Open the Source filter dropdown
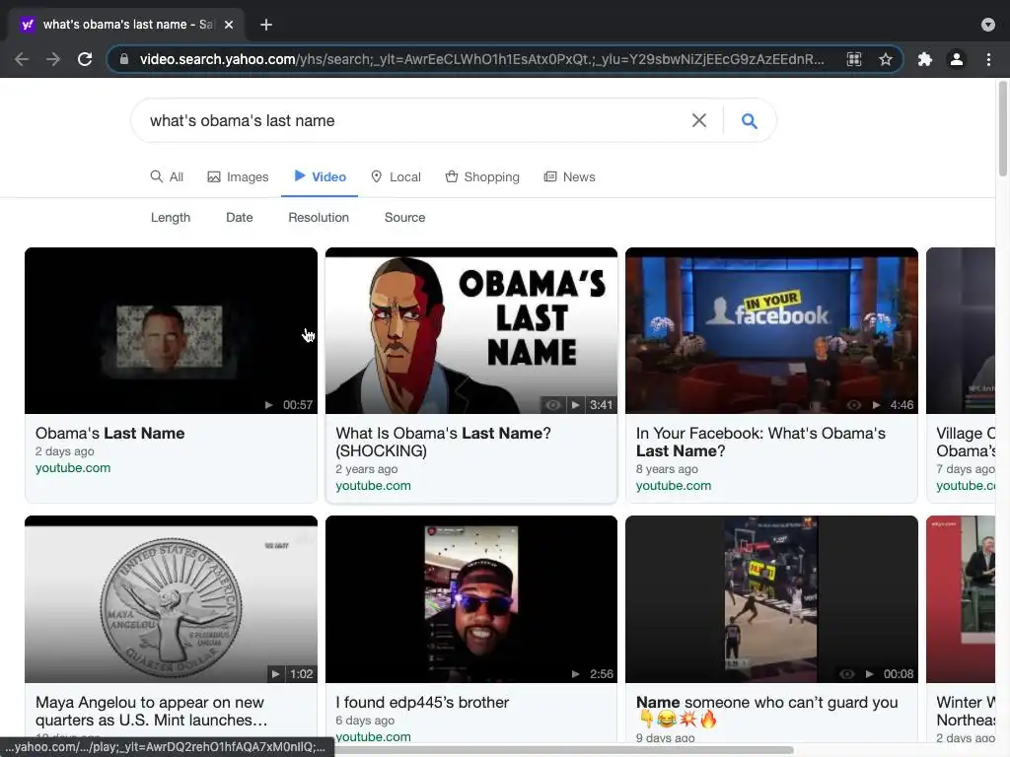Screen dimensions: 1010x757 [405, 218]
